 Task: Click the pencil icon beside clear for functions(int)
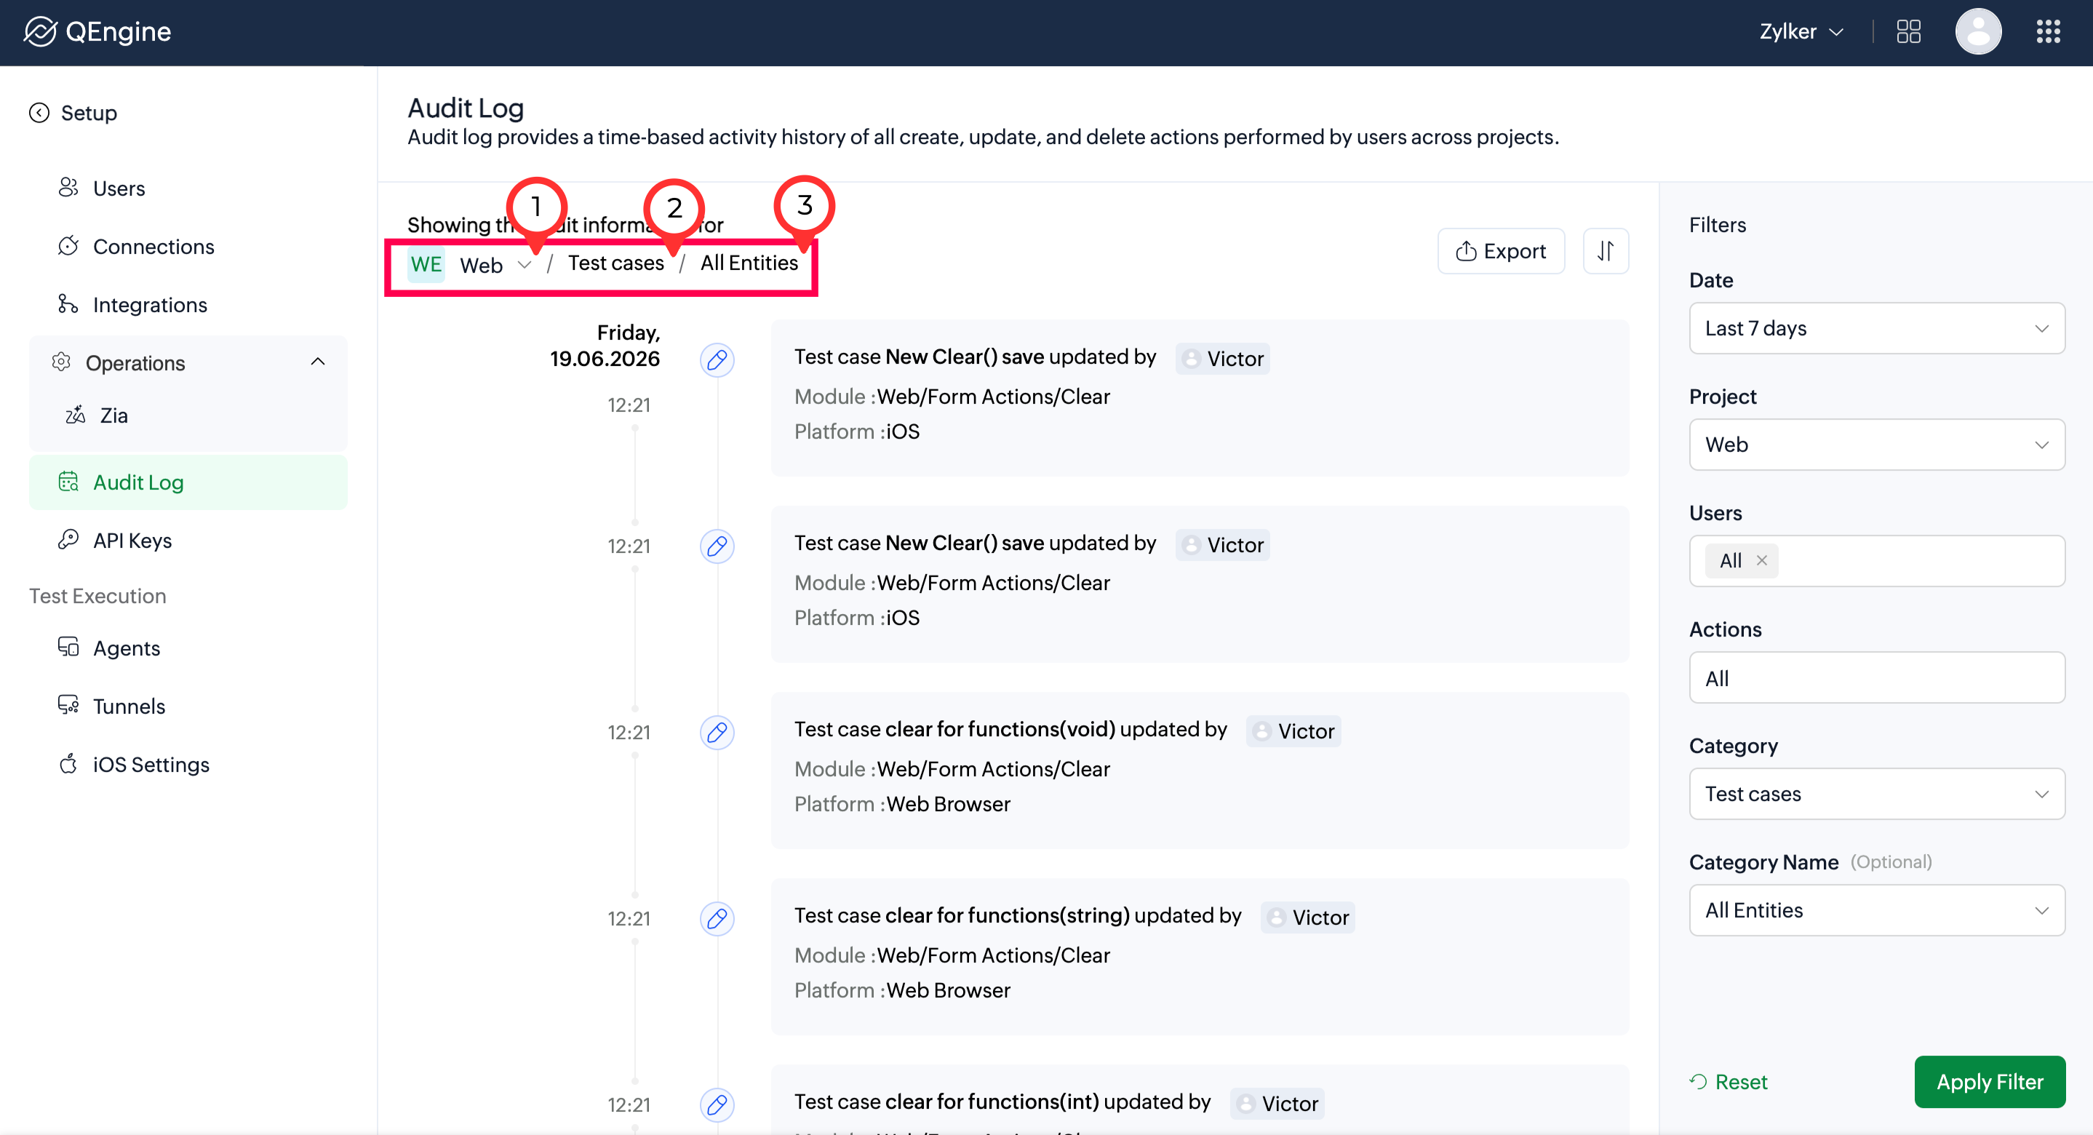click(x=717, y=1105)
